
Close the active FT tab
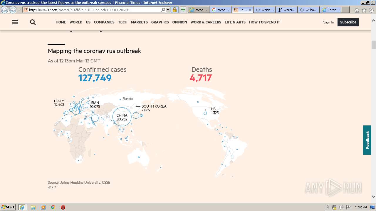point(250,10)
